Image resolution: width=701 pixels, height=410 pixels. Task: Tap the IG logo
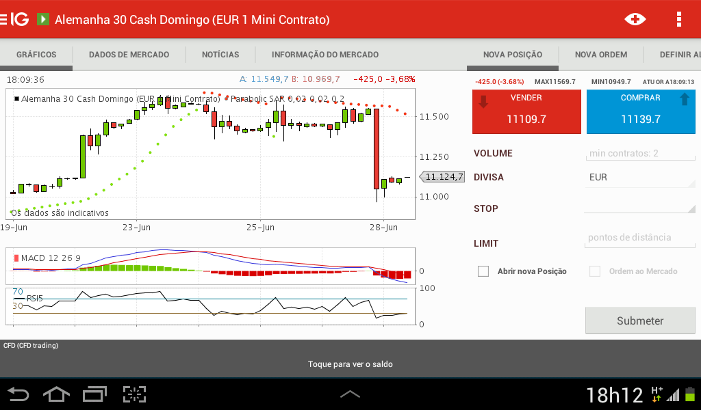(20, 19)
